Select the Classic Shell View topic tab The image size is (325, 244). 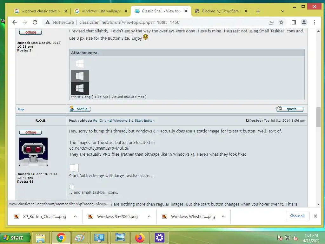click(161, 11)
